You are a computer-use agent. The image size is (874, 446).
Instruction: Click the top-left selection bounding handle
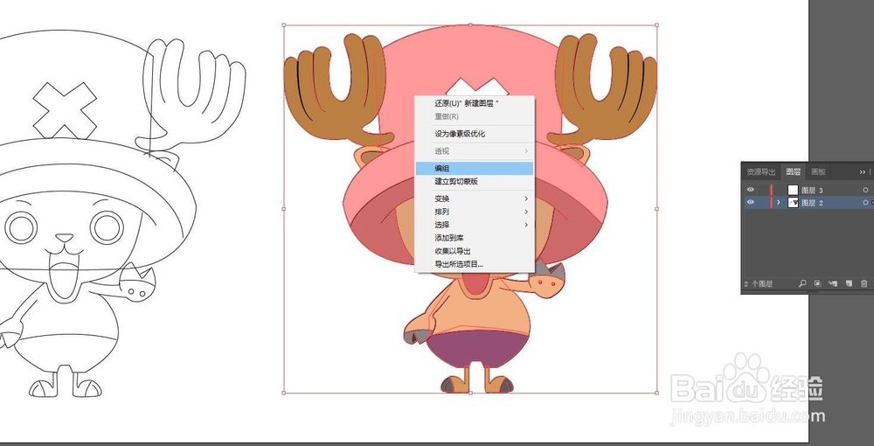[284, 25]
